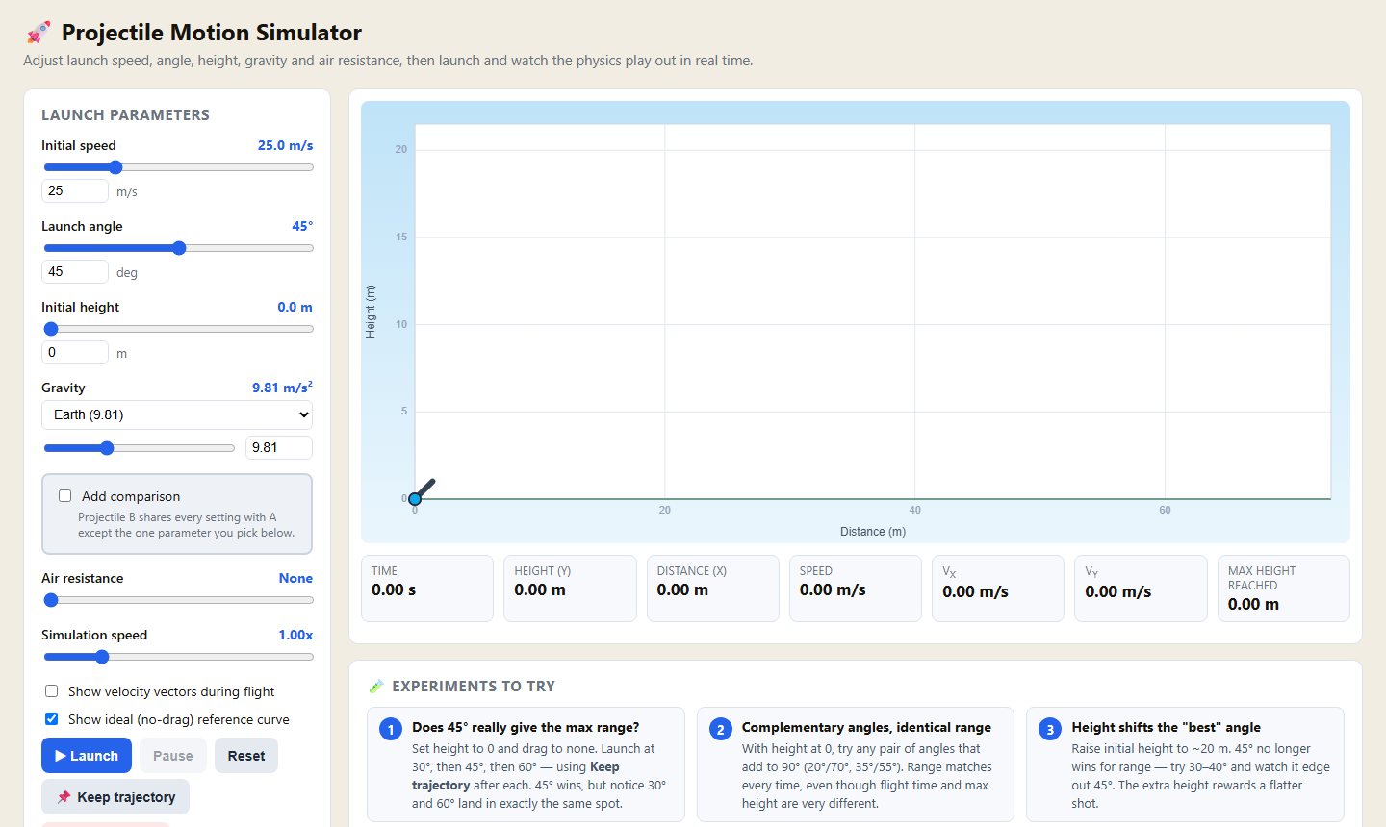Enable the Add comparison checkbox
Screen dimensions: 1386x827
[x=65, y=496]
